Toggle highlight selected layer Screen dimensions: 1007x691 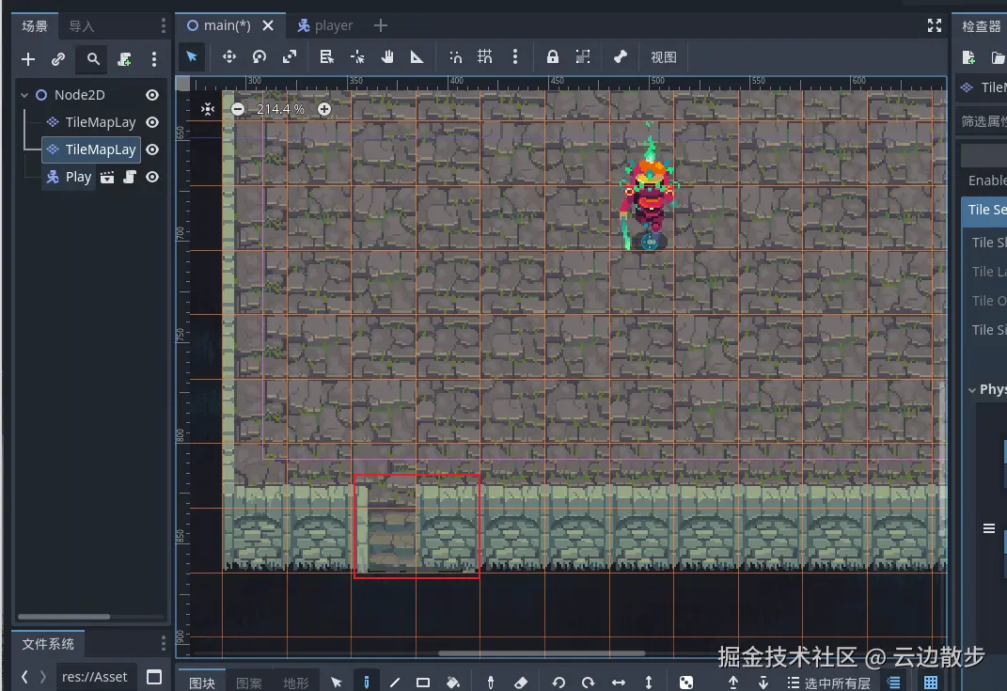click(894, 682)
